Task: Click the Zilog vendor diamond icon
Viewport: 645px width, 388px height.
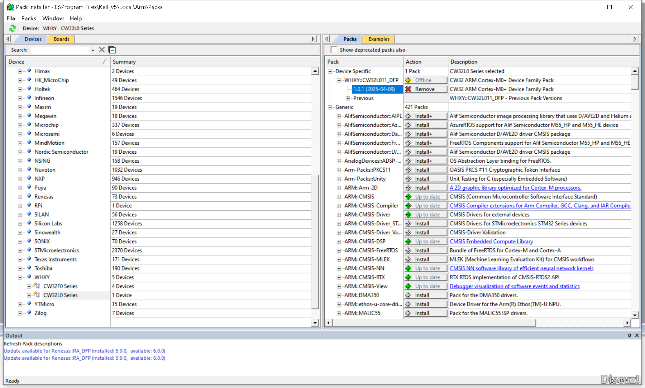Action: tap(29, 313)
